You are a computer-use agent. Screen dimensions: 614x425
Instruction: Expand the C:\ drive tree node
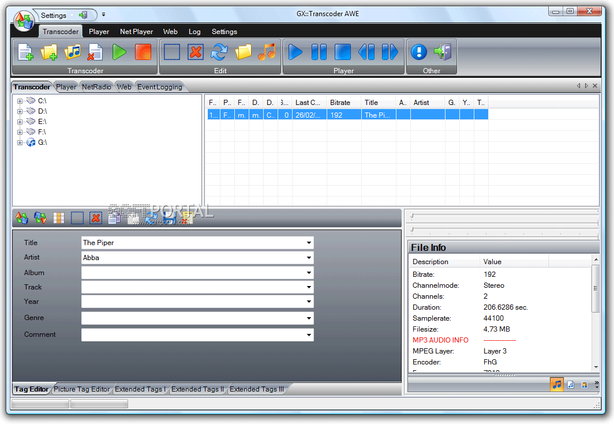20,101
